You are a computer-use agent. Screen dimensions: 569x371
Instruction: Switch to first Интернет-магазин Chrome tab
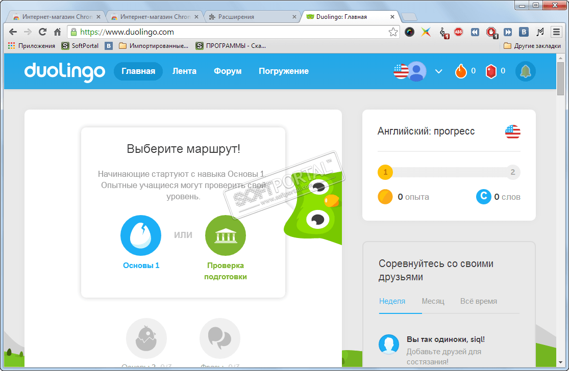(57, 17)
